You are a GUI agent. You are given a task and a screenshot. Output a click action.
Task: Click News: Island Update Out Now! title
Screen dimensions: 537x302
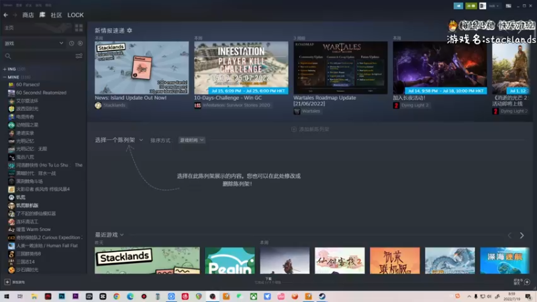(x=130, y=97)
